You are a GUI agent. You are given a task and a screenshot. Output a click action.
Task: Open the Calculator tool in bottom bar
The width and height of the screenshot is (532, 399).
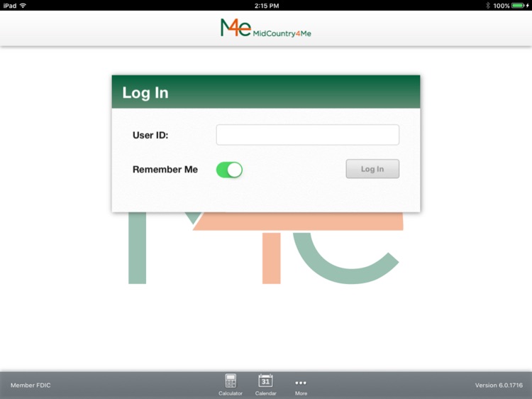231,384
